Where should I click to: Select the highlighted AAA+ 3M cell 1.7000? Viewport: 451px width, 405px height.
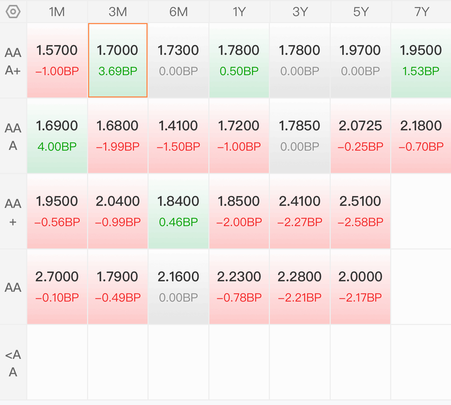(118, 60)
